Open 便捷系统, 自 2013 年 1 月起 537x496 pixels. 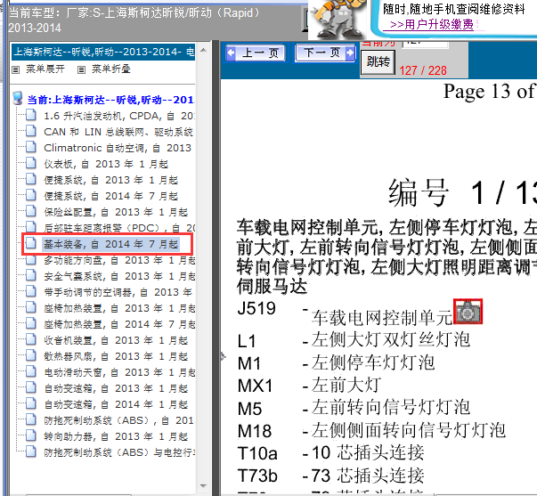(110, 180)
